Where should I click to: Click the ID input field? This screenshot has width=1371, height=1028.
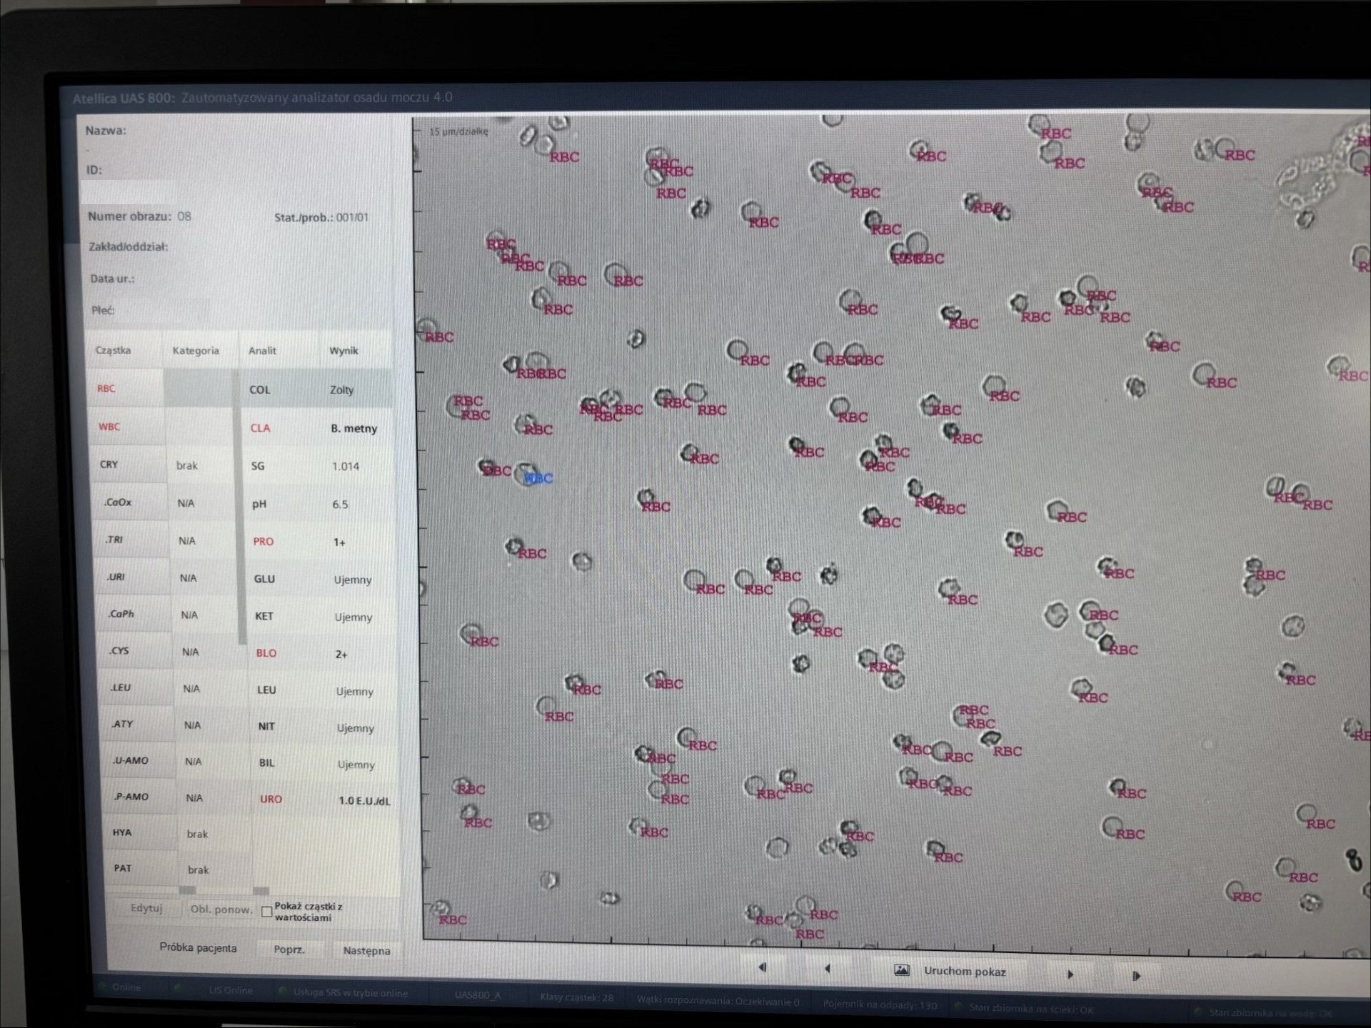[x=129, y=191]
